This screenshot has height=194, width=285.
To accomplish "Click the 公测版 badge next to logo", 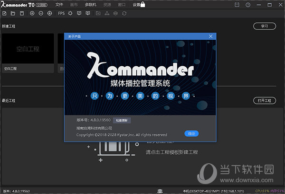I will (42, 5).
